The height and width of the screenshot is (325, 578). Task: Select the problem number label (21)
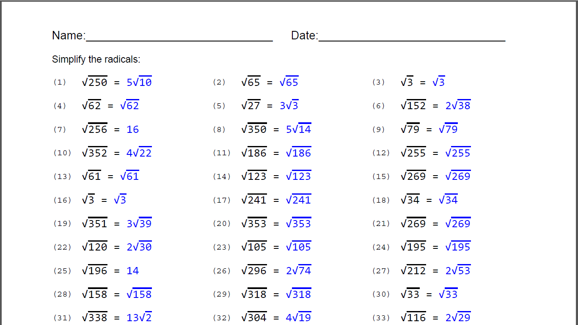(x=381, y=223)
